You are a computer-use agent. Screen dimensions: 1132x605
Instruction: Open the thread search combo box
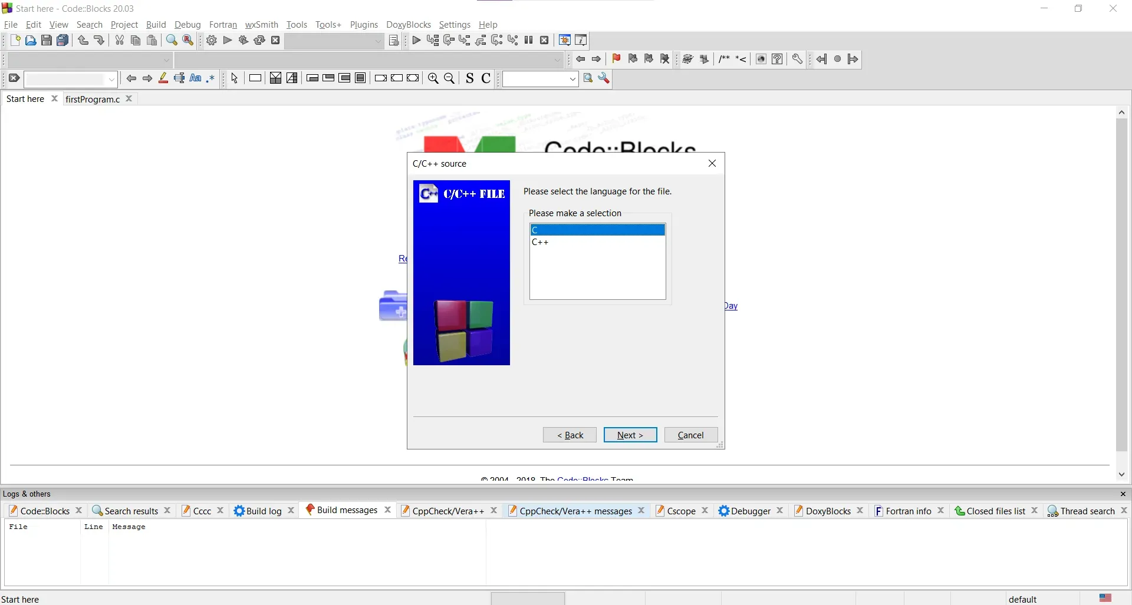coord(540,80)
